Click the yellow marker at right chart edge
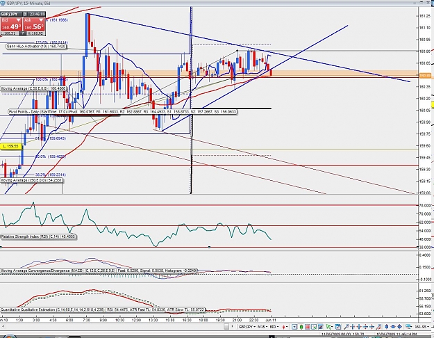The width and height of the screenshot is (434, 338). point(433,105)
